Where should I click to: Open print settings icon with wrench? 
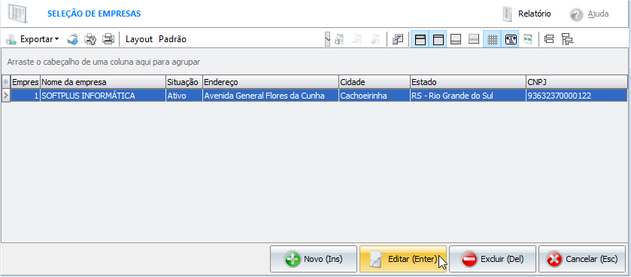coord(90,39)
